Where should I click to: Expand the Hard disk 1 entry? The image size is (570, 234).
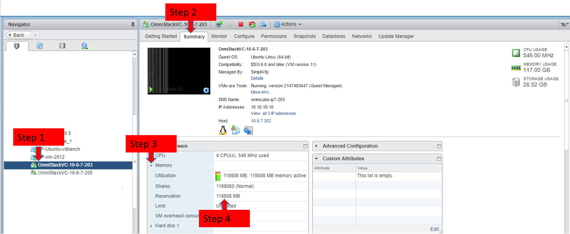(x=152, y=225)
